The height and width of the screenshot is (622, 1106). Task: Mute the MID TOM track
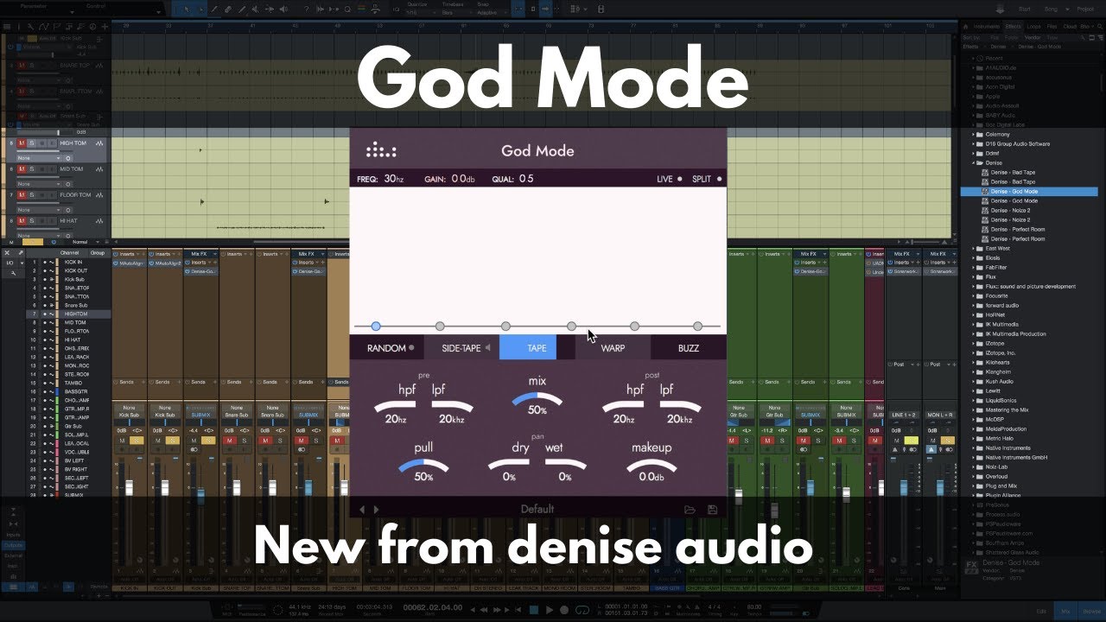point(22,169)
